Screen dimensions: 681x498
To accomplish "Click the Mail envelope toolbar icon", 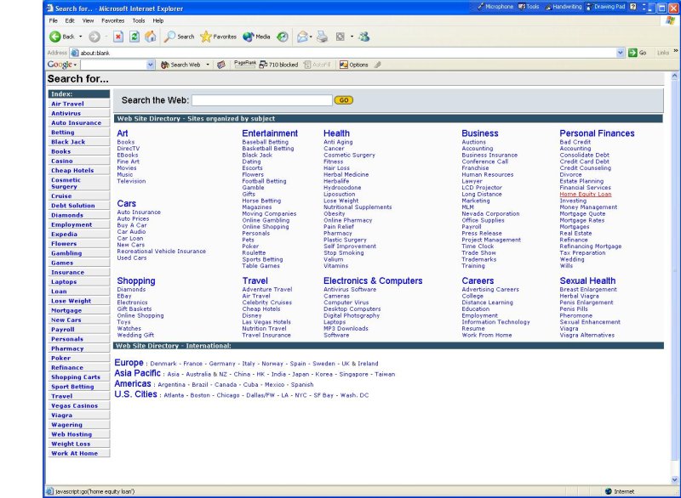I will pyautogui.click(x=302, y=37).
